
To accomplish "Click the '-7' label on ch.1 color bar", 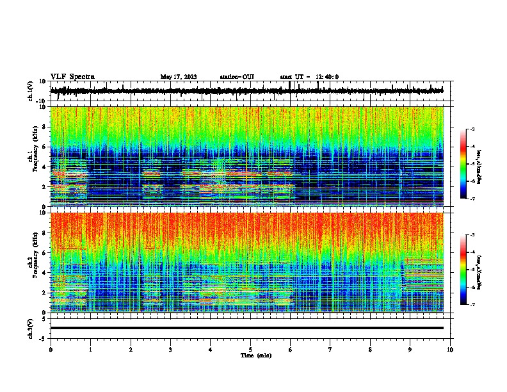I will click(472, 199).
